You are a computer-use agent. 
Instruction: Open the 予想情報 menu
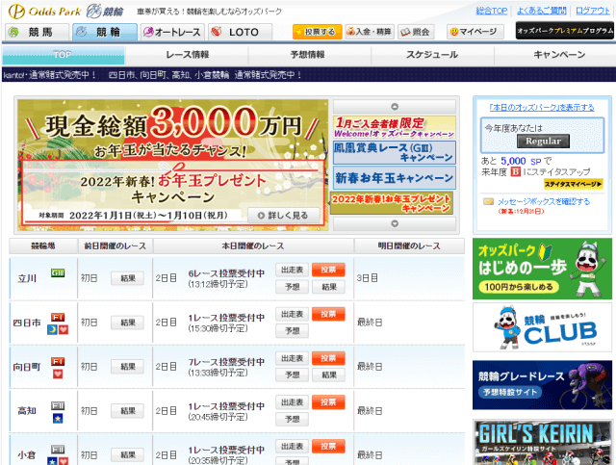308,55
